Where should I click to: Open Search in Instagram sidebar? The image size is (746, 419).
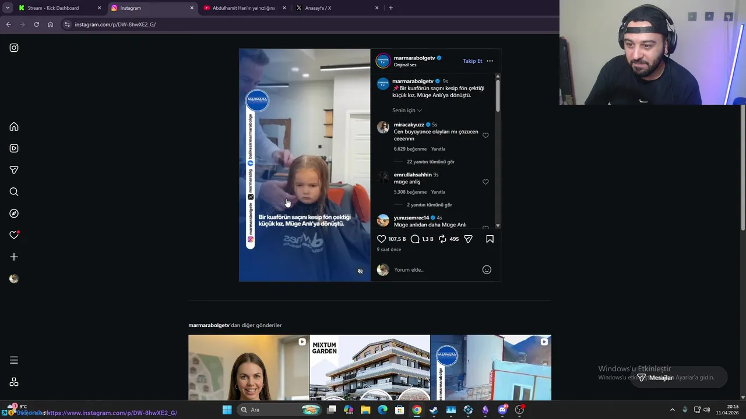(14, 192)
